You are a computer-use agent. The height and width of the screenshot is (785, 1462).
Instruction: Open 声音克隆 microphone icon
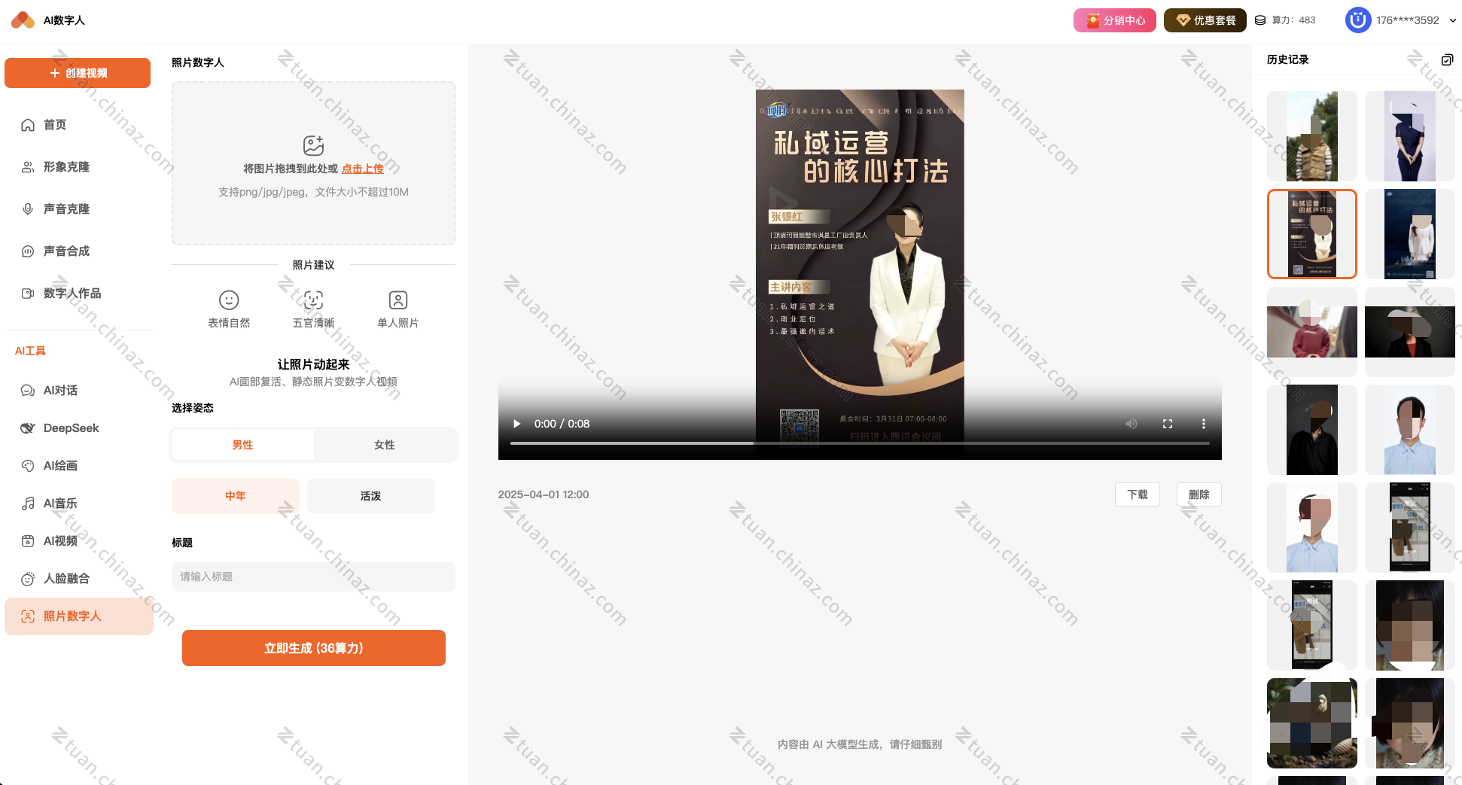pyautogui.click(x=28, y=209)
